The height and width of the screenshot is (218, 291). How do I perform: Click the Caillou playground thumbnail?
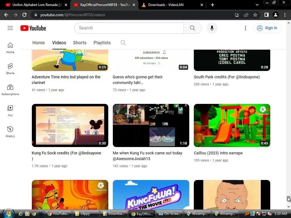pos(232,125)
